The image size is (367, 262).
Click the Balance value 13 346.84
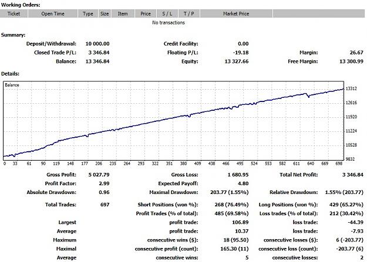pyautogui.click(x=97, y=62)
